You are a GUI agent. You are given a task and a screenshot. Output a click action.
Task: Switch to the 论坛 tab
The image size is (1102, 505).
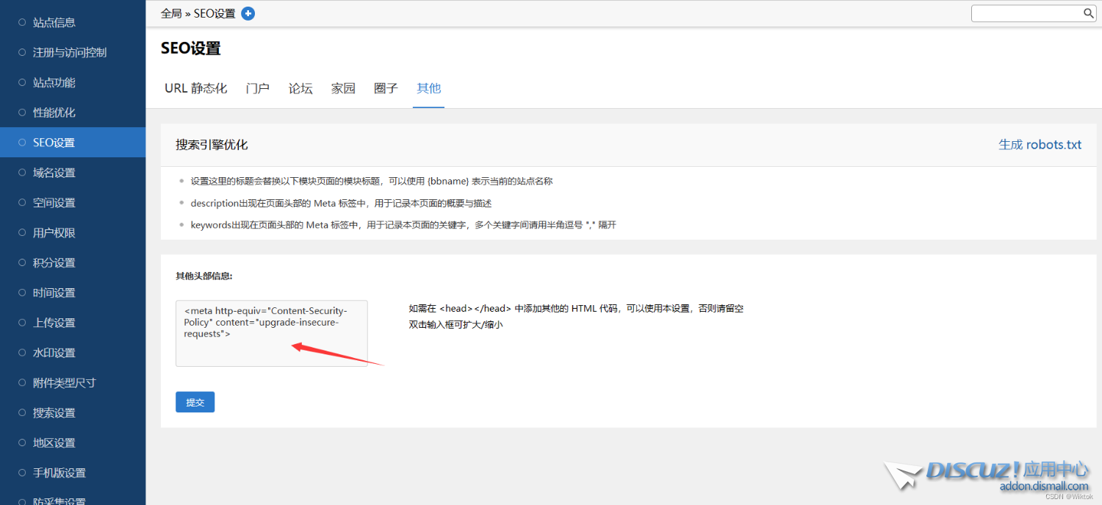[x=300, y=88]
